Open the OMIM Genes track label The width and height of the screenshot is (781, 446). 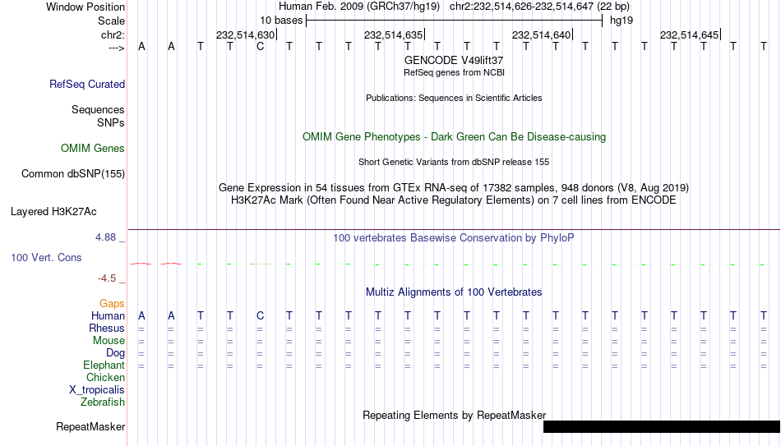tap(93, 149)
